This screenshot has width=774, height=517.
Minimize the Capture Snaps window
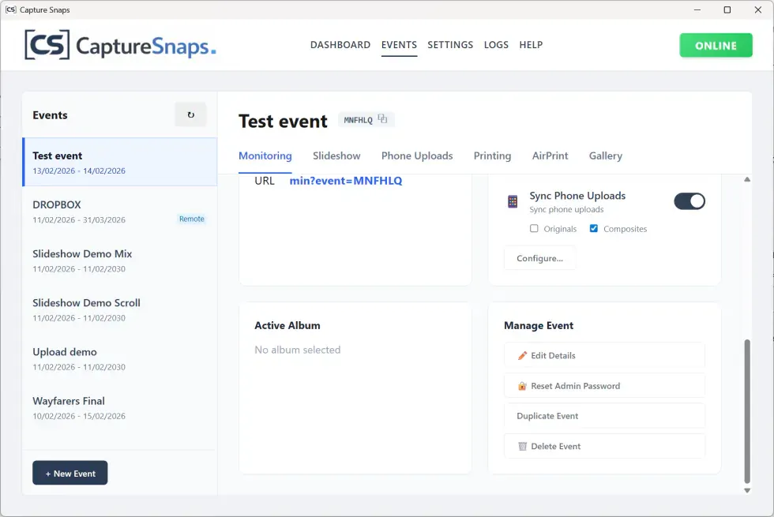[697, 9]
